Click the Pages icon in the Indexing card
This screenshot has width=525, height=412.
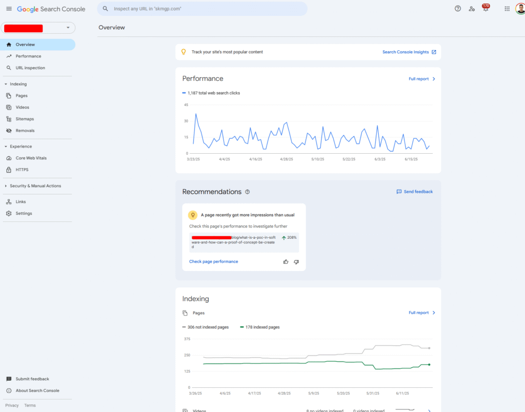point(185,313)
